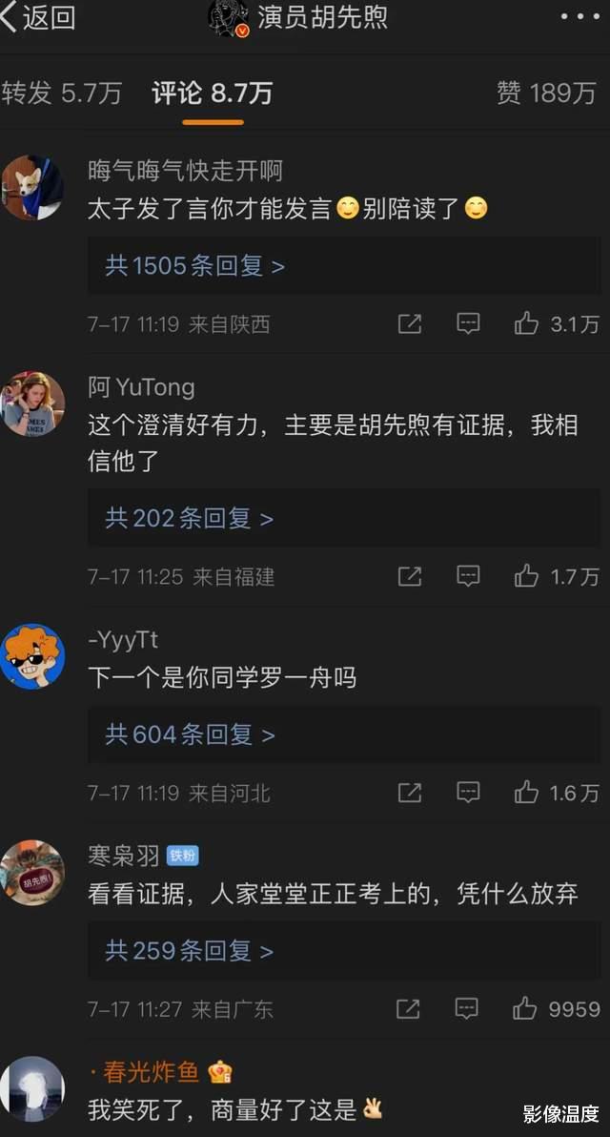Share 寒枭羽's comment via repost icon
The image size is (610, 1137).
408,1009
